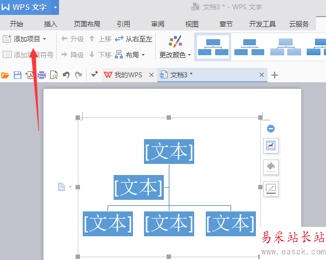The height and width of the screenshot is (260, 326).
Task: Close the 文档3 document tab
Action: click(x=262, y=75)
